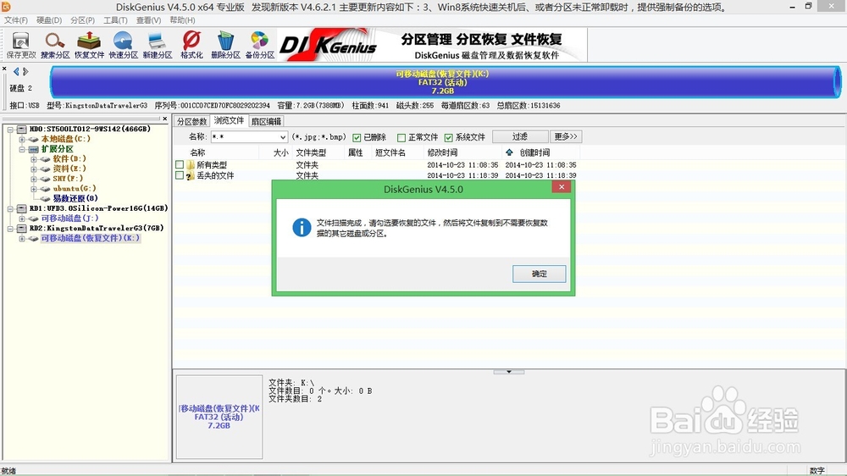Open the 分区(P) menu
Viewport: 847px width, 476px height.
click(x=83, y=20)
